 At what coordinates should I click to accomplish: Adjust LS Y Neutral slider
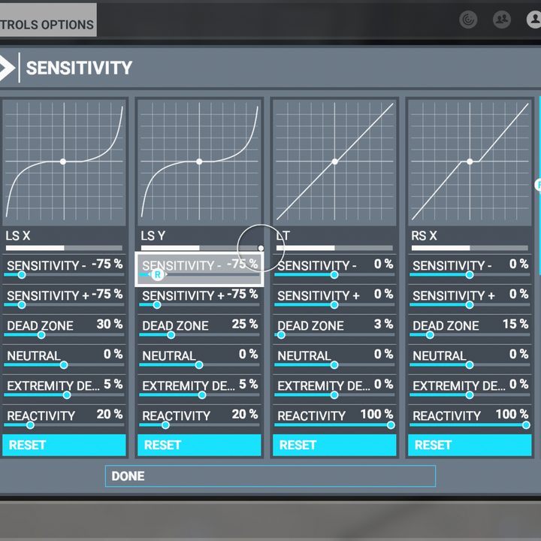pos(199,364)
